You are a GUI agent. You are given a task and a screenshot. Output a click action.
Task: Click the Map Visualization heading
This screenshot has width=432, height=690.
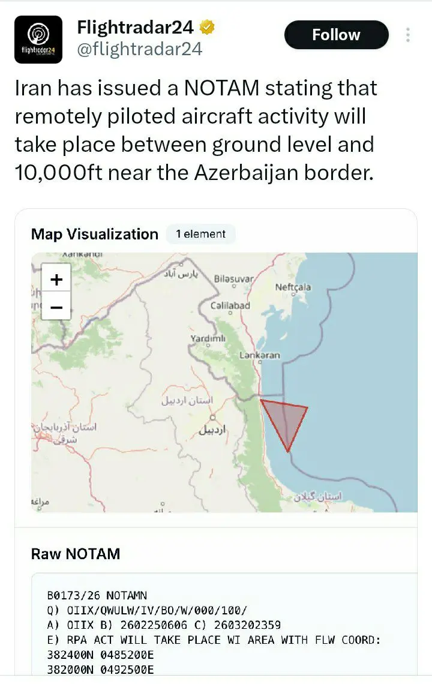[x=94, y=234]
